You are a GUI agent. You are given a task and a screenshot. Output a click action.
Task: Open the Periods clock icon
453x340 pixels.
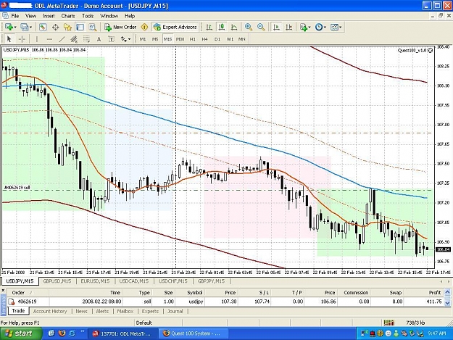pyautogui.click(x=319, y=27)
